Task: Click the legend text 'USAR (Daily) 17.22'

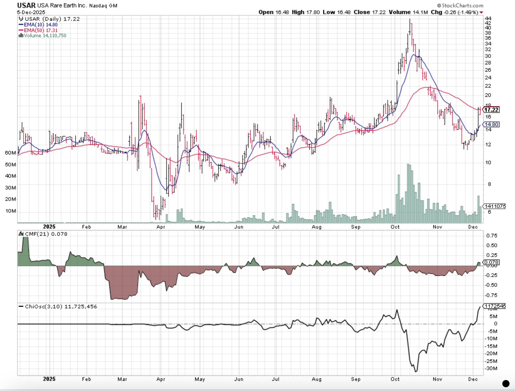Action: tap(52, 19)
